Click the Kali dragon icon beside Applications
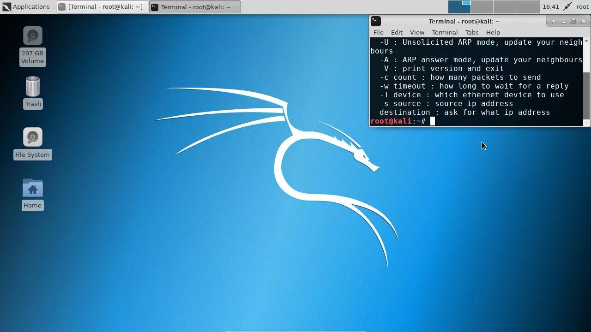Image resolution: width=591 pixels, height=332 pixels. click(6, 6)
